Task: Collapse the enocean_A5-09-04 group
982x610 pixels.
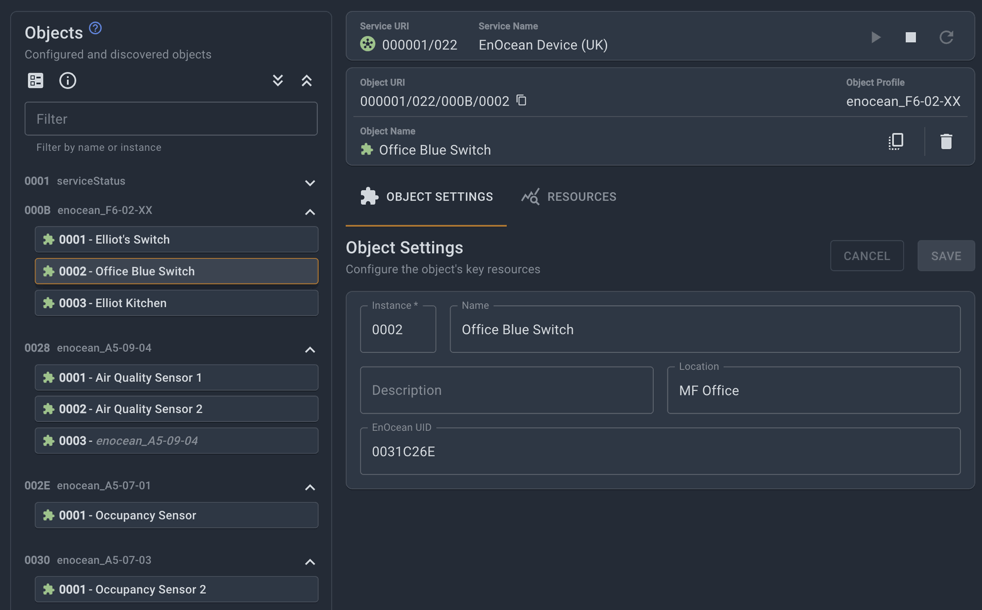Action: [310, 350]
